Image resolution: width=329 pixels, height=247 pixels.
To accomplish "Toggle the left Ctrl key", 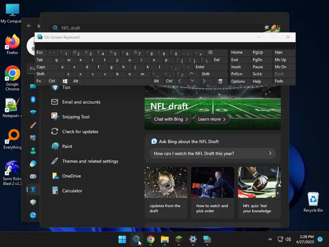I will tap(53, 81).
